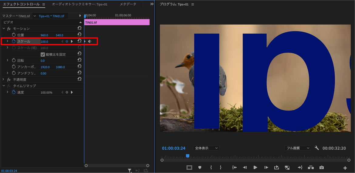Toggle safe margins in program monitor
Screen dimensions: 355x173
pos(189,168)
